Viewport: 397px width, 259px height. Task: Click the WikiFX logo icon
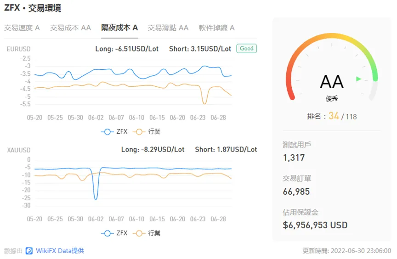point(29,251)
